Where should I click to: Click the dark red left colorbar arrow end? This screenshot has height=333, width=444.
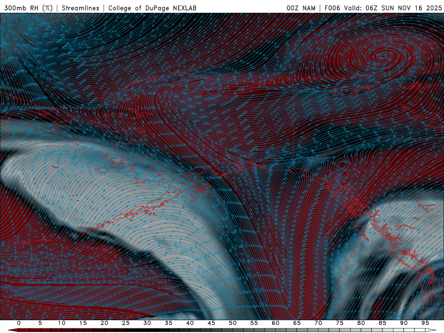click(13, 330)
